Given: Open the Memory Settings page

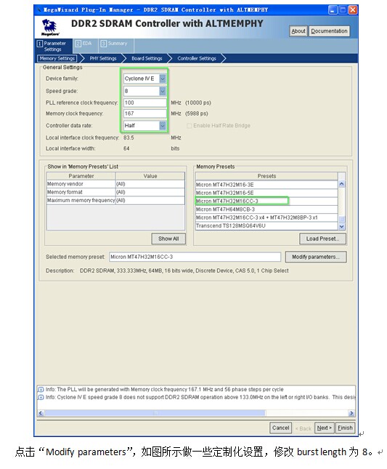Looking at the screenshot, I should coord(57,59).
